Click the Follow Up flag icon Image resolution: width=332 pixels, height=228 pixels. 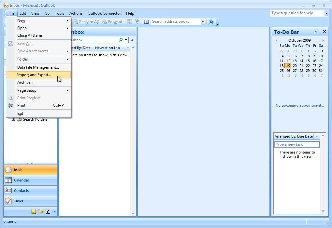(x=137, y=21)
